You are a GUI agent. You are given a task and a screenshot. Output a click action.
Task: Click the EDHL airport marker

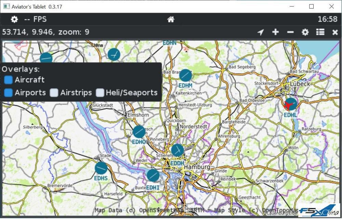pyautogui.click(x=291, y=104)
